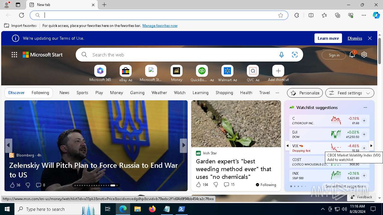Open the Microsoft Start app launcher grid
The image size is (383, 215).
click(14, 55)
